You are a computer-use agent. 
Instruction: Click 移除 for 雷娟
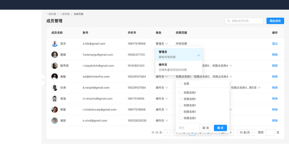pos(275,55)
